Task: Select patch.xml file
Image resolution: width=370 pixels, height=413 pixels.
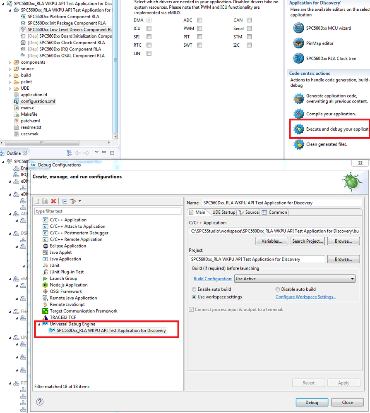Action: pos(27,121)
